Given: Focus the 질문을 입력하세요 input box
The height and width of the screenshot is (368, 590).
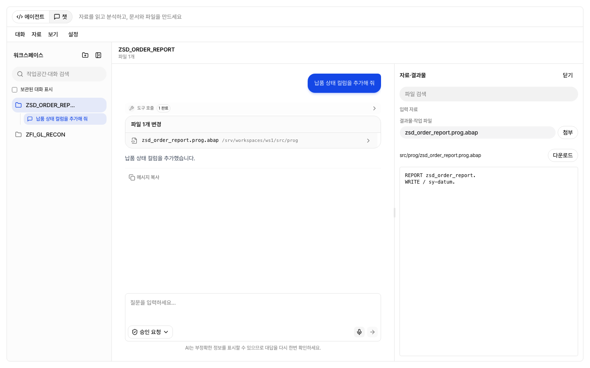Looking at the screenshot, I should 253,308.
